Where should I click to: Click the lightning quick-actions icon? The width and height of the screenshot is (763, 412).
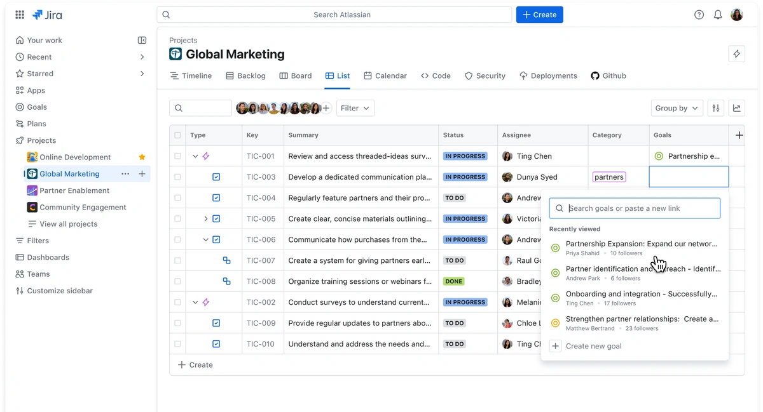[736, 54]
